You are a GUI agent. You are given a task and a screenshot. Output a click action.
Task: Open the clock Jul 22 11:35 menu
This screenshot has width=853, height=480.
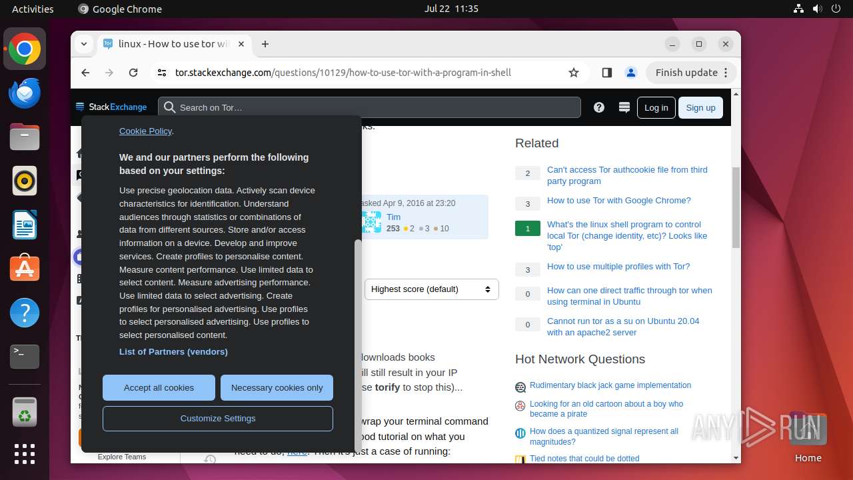(x=451, y=9)
